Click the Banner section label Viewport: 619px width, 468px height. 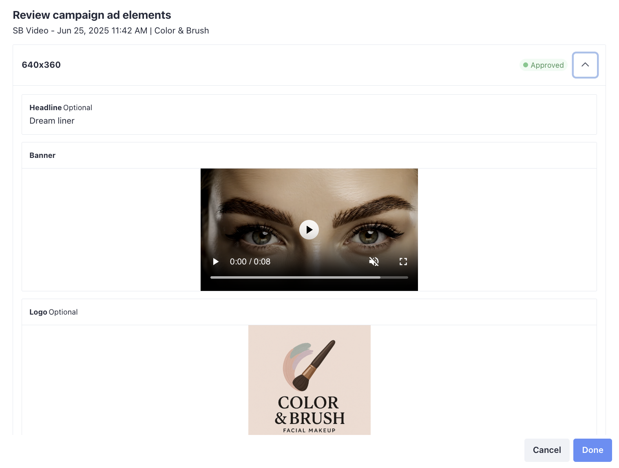[x=42, y=155]
